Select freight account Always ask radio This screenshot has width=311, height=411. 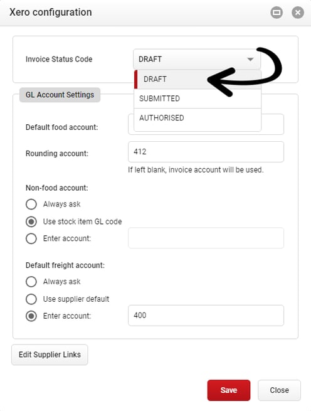click(x=31, y=282)
